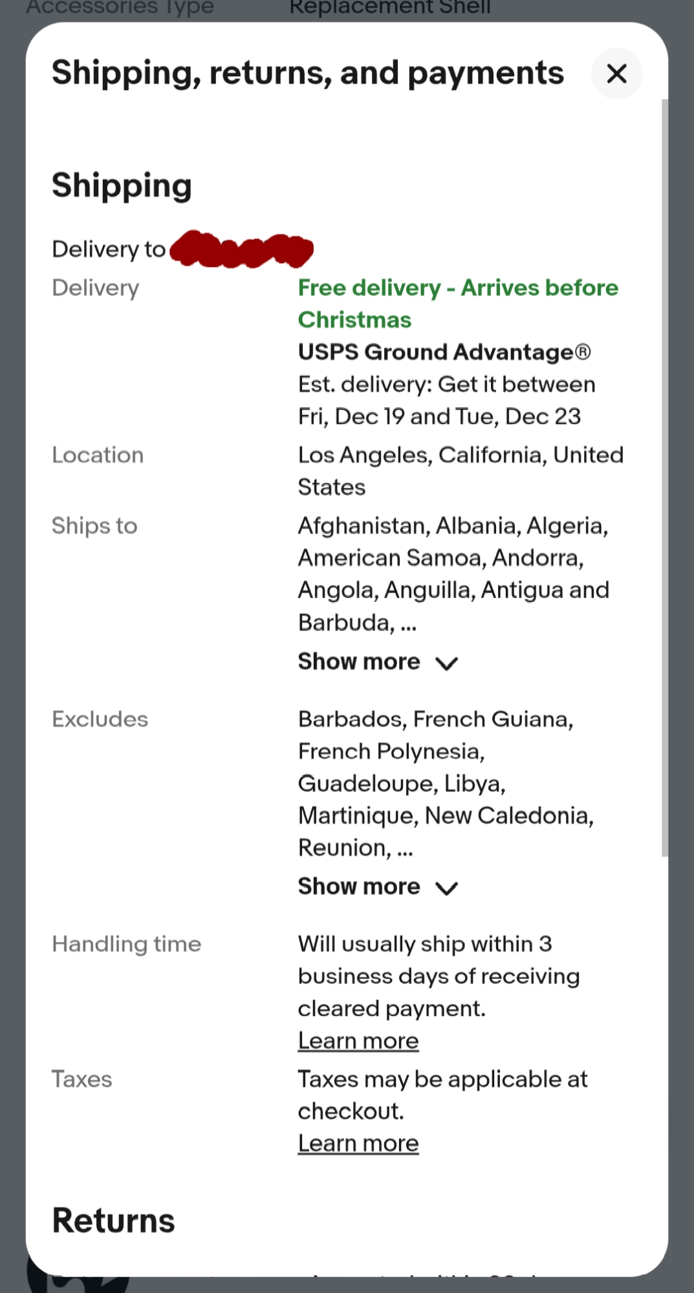Click the dialog's vertical scrollbar
This screenshot has width=694, height=1293.
[664, 478]
